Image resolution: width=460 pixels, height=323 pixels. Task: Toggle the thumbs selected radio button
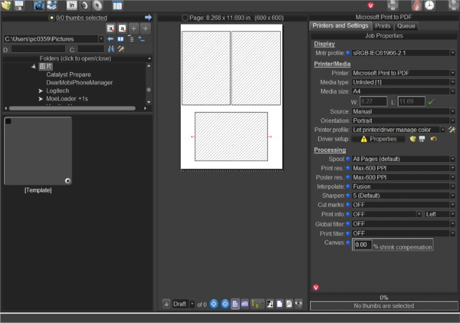(51, 17)
